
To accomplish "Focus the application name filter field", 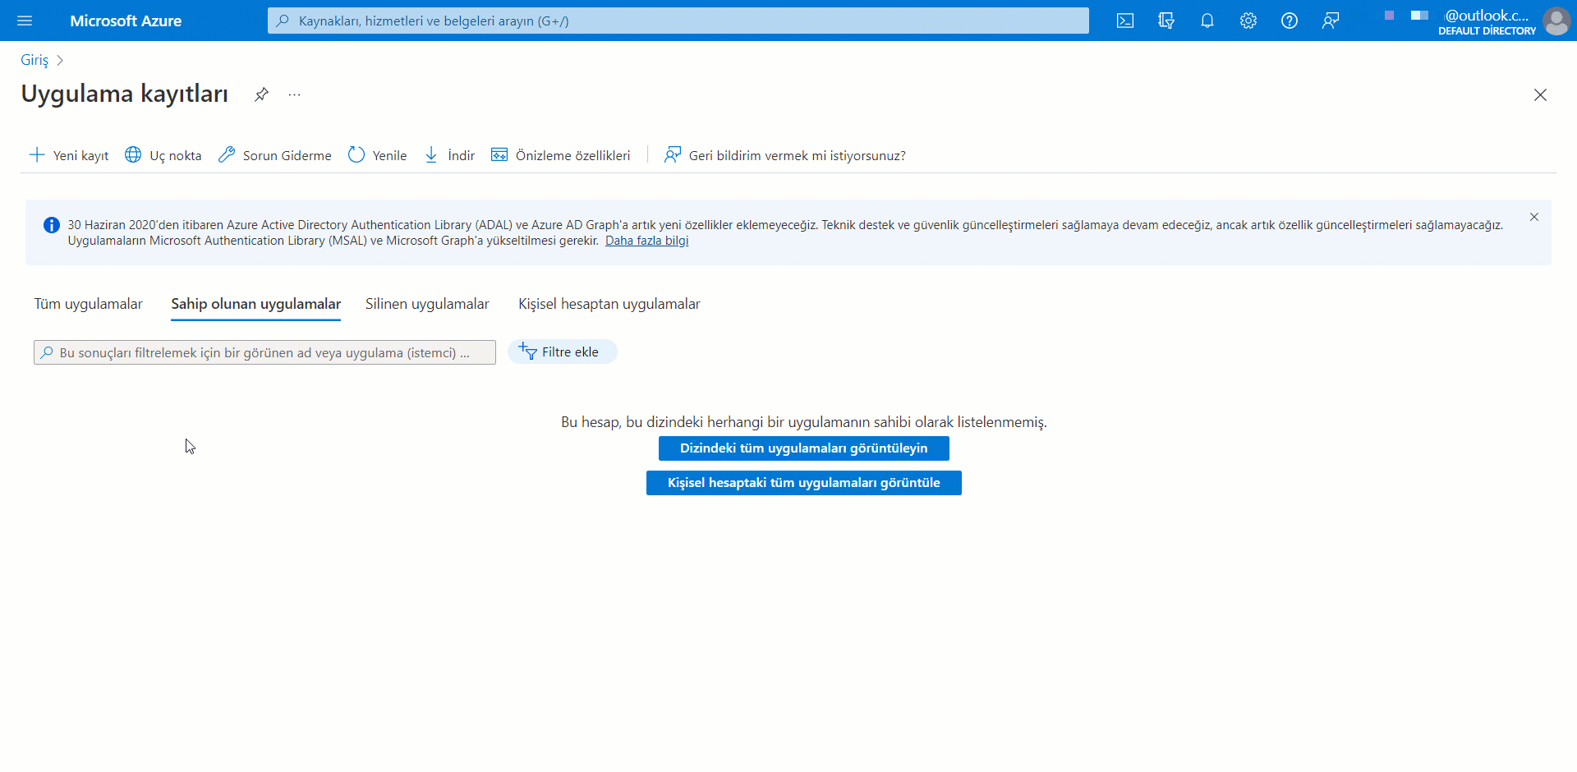I will [263, 352].
